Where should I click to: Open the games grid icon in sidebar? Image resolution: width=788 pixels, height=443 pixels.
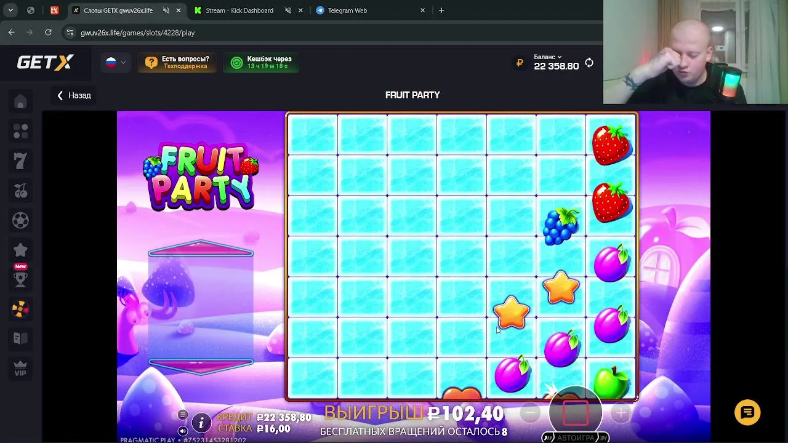[x=20, y=132]
